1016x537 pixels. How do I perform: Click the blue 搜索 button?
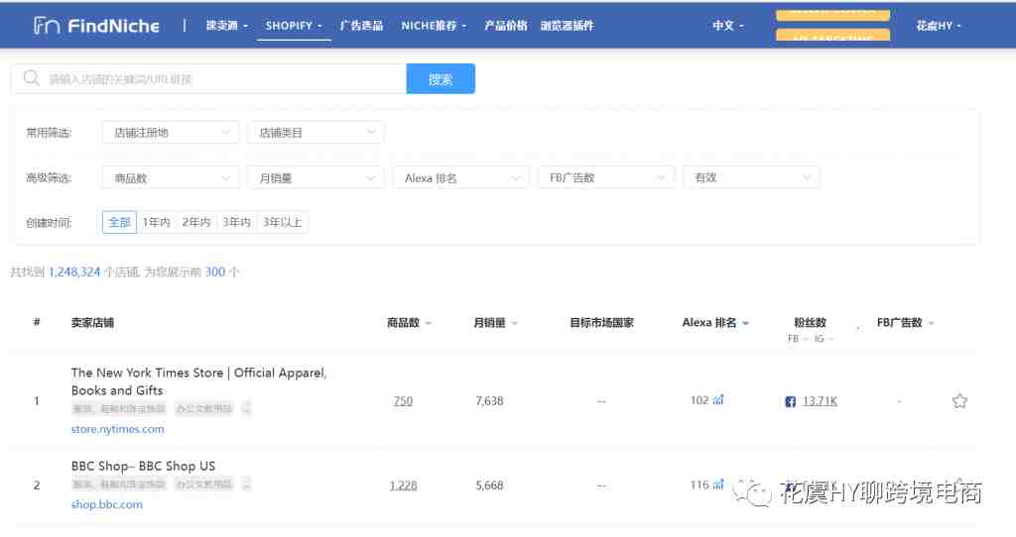[441, 79]
